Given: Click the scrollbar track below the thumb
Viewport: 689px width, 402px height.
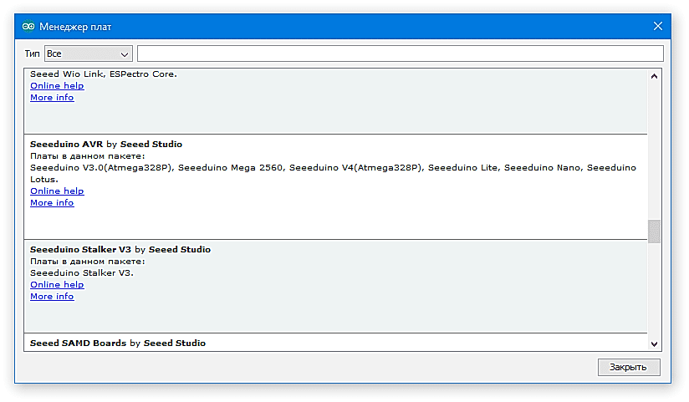Looking at the screenshot, I should [654, 293].
